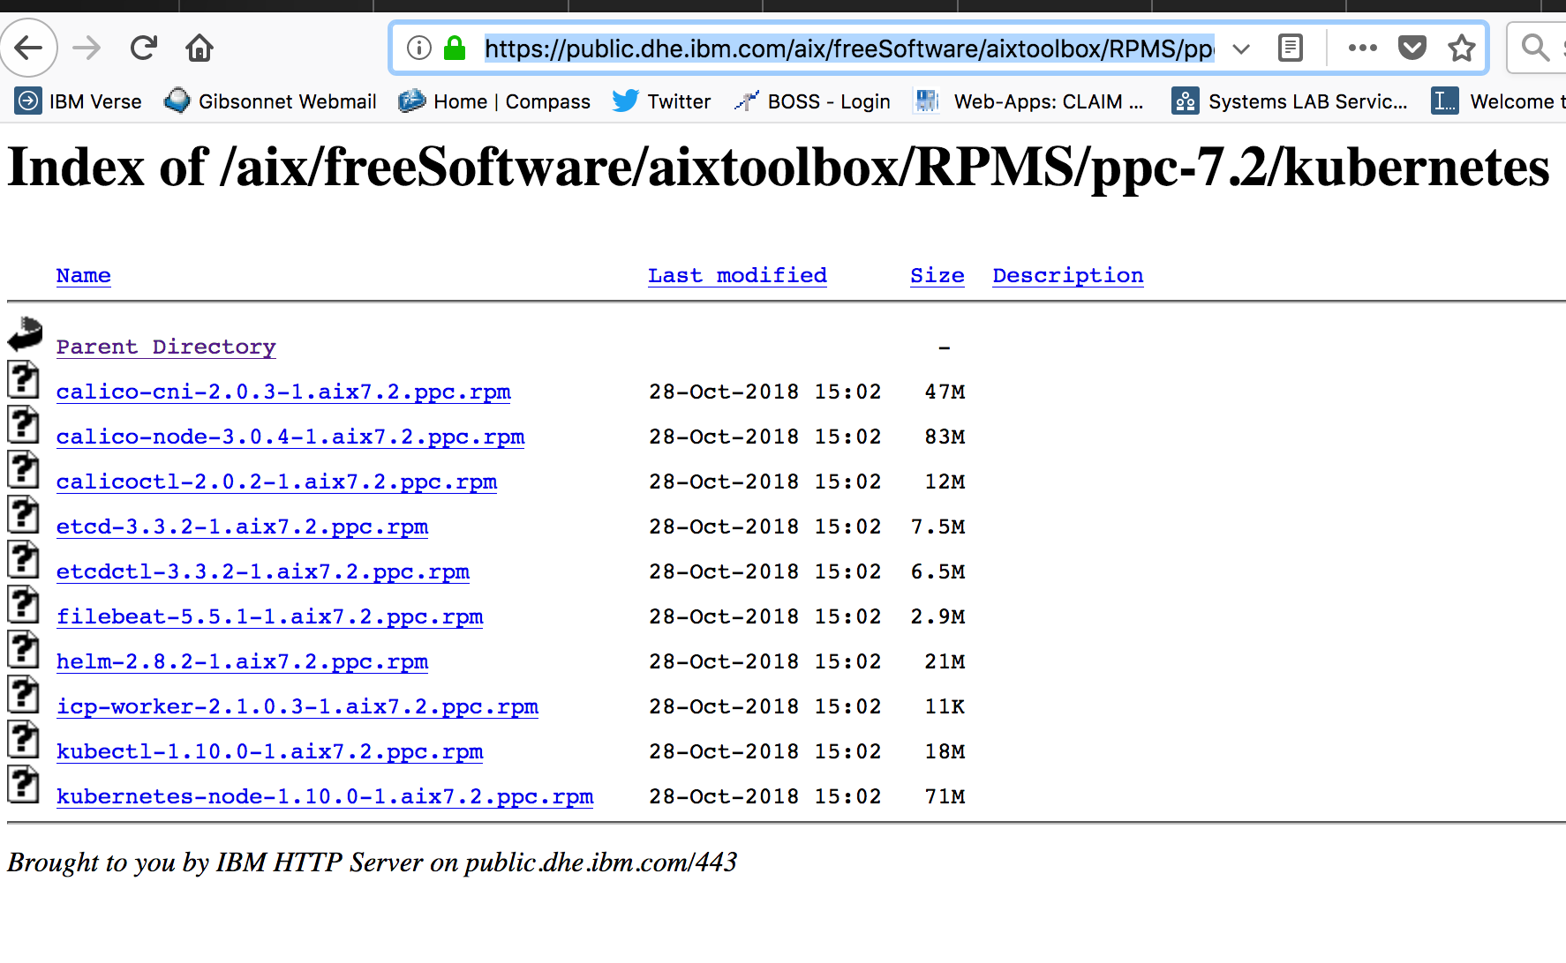
Task: Sort listing by Size column
Action: pos(937,275)
